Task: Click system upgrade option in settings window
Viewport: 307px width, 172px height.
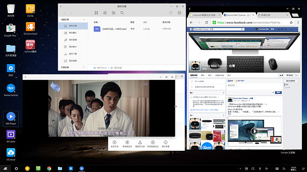Action: pos(115,144)
